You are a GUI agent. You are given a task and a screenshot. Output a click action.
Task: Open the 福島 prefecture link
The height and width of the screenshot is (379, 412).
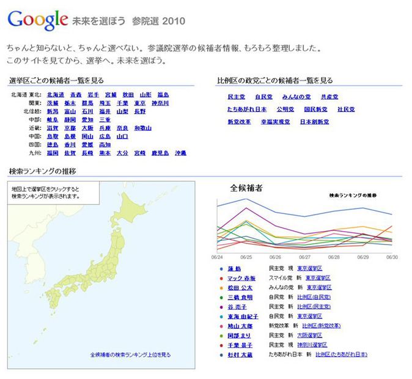pyautogui.click(x=163, y=95)
